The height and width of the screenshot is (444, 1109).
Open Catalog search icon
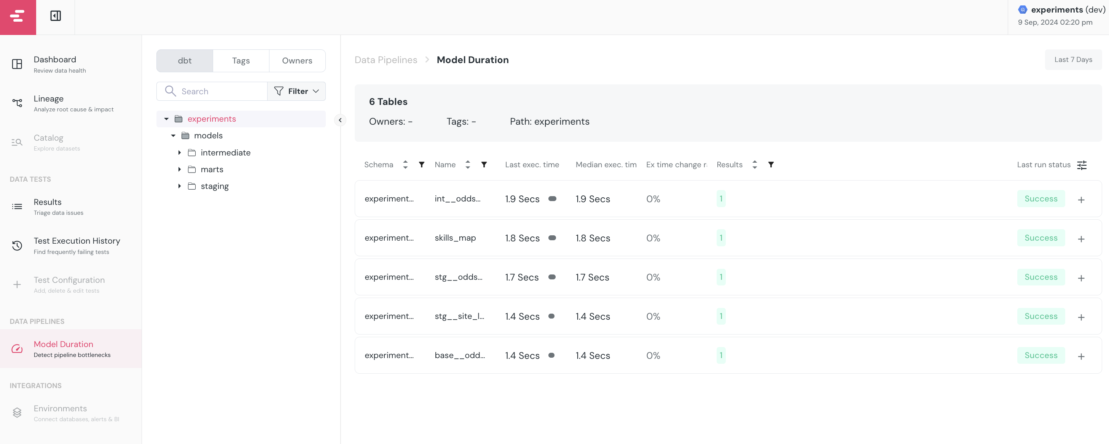pos(17,142)
